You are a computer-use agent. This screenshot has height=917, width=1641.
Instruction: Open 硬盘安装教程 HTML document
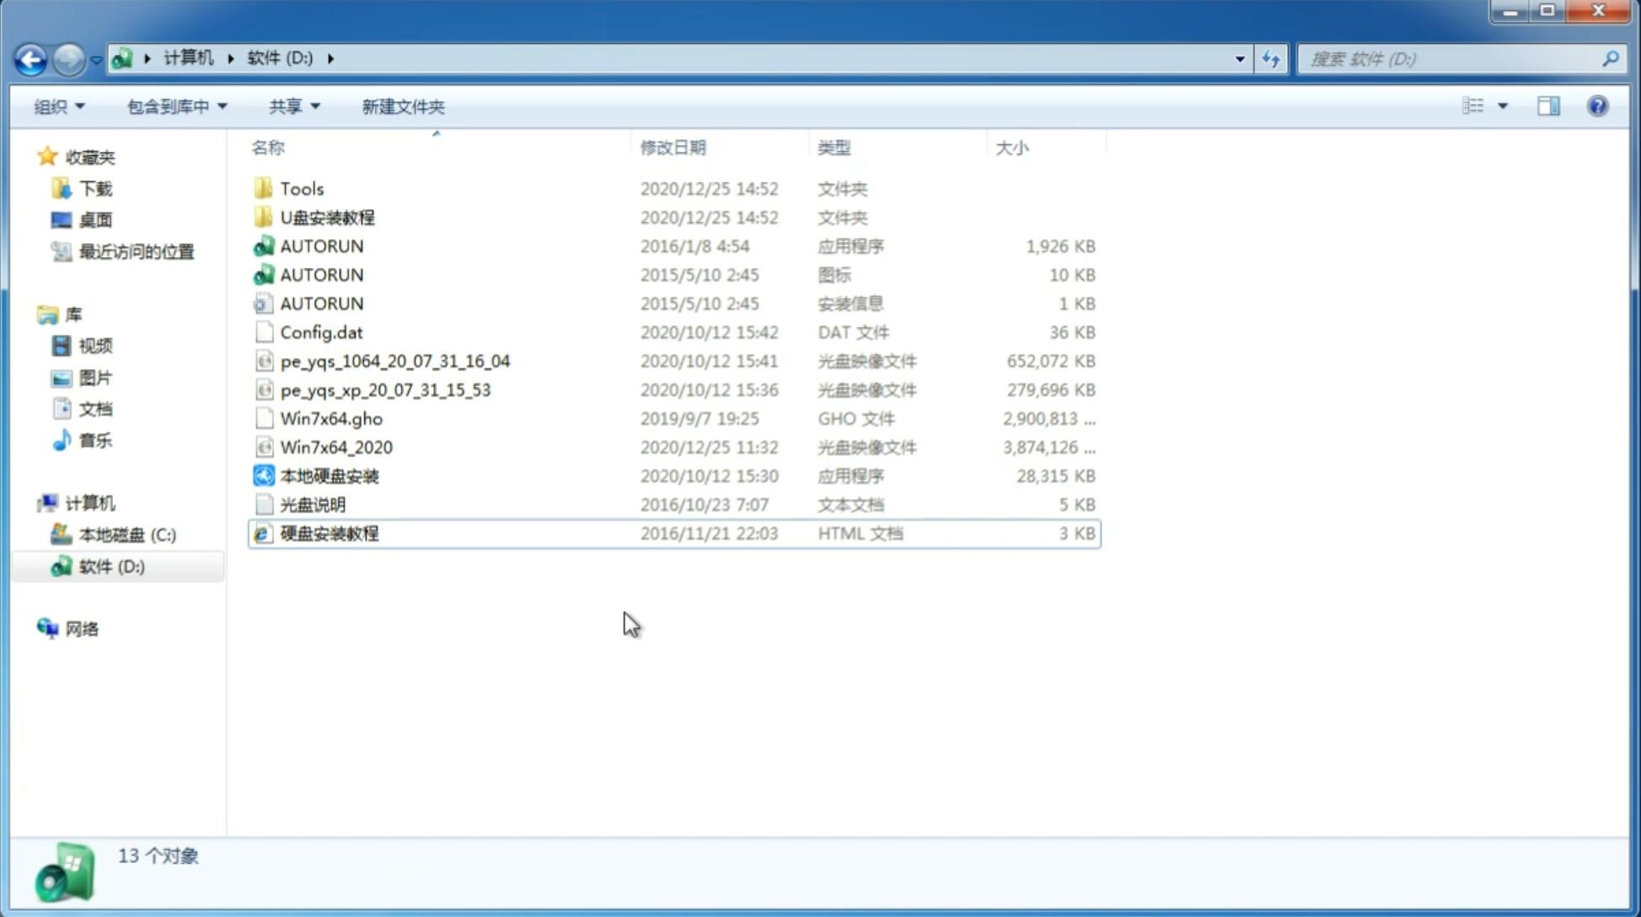[x=328, y=533]
